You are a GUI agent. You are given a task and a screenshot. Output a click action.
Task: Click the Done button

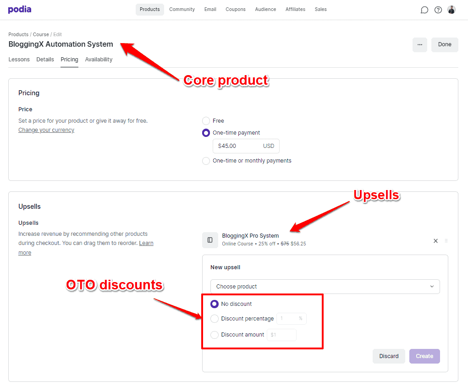[x=445, y=45]
